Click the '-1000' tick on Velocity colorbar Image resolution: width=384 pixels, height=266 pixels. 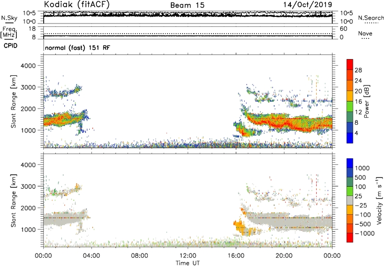(364, 233)
